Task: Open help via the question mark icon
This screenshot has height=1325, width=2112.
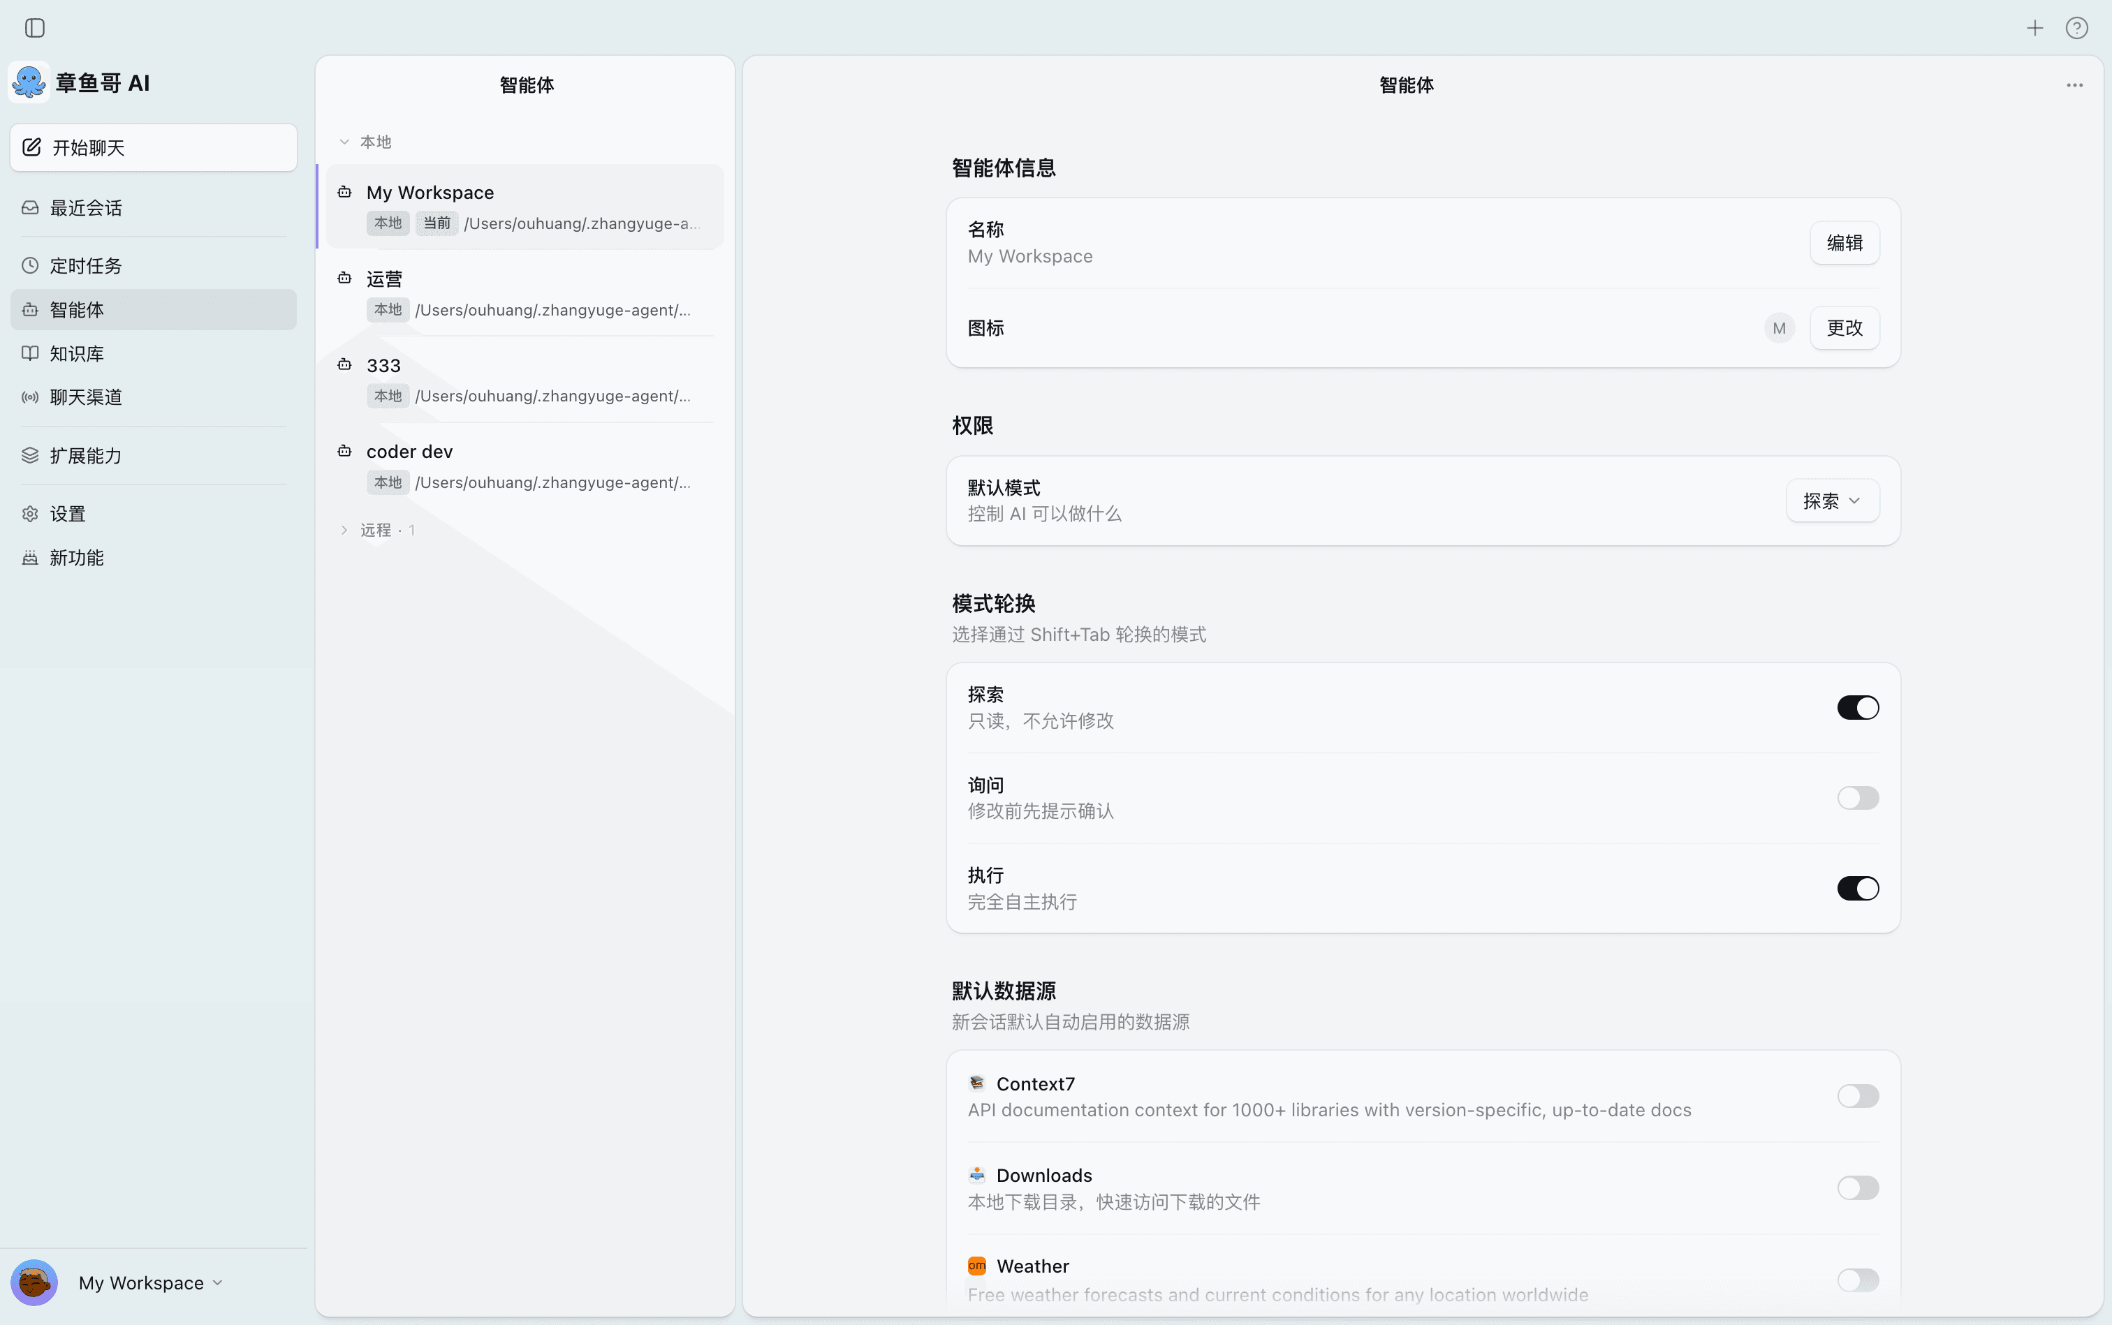Action: tap(2076, 28)
